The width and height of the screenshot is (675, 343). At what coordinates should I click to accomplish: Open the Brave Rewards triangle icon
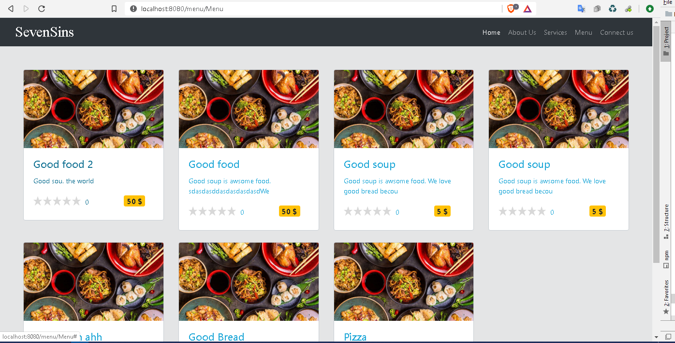tap(527, 9)
